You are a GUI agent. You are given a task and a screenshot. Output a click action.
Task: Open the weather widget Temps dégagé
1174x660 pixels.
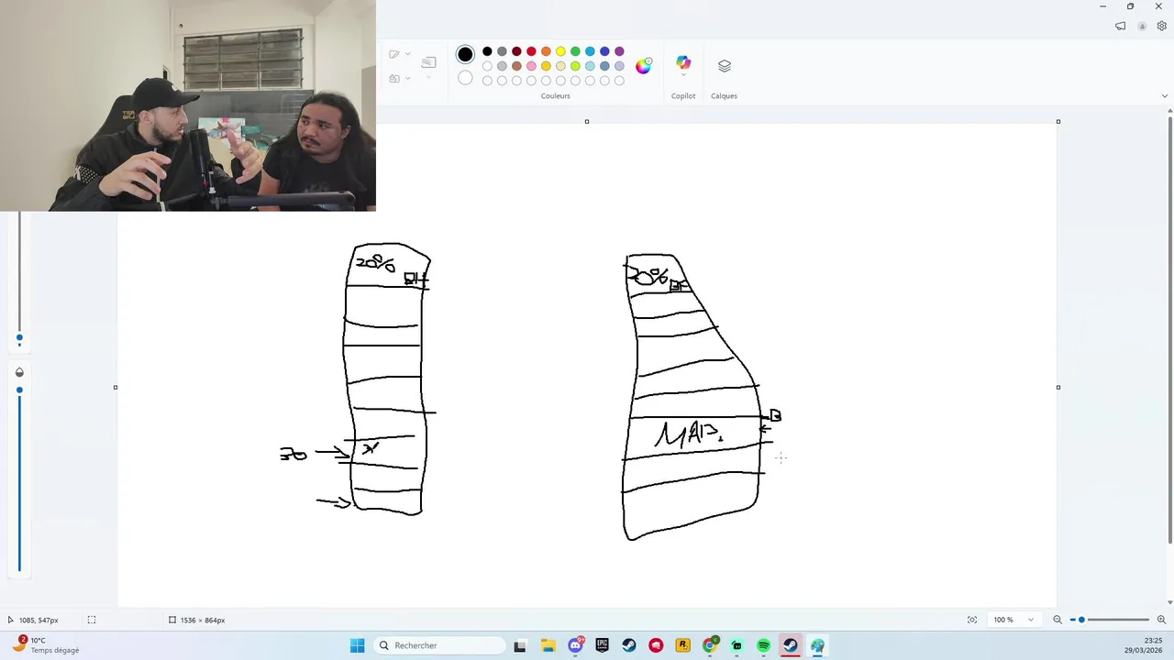46,645
